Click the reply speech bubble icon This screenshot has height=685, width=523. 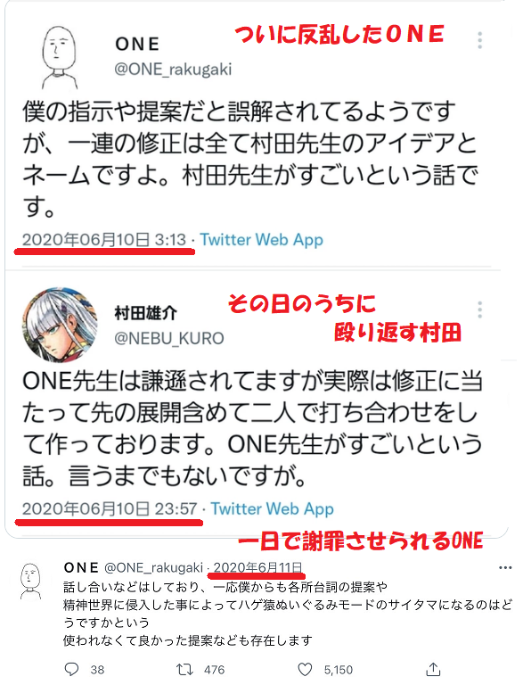pyautogui.click(x=71, y=669)
